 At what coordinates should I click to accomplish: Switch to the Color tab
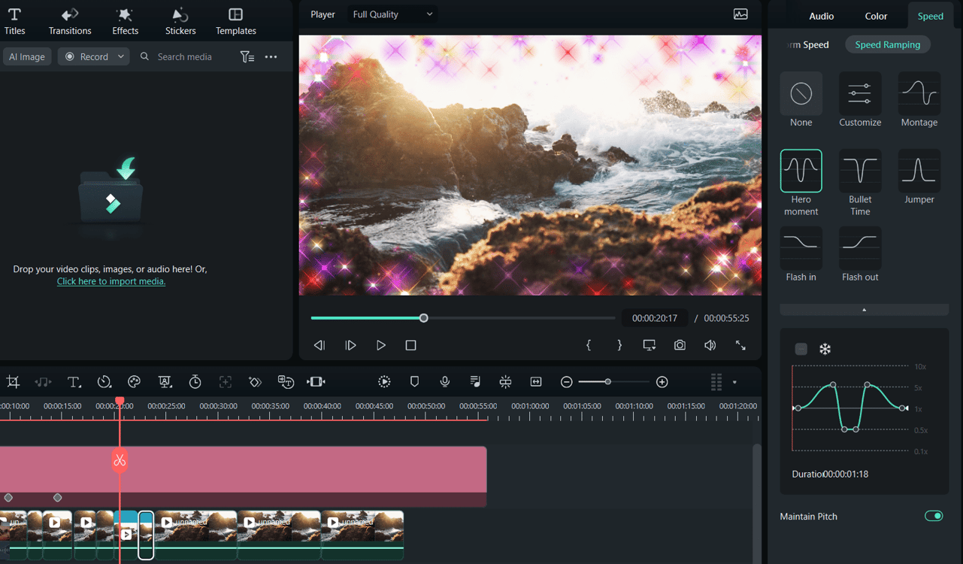pos(875,15)
